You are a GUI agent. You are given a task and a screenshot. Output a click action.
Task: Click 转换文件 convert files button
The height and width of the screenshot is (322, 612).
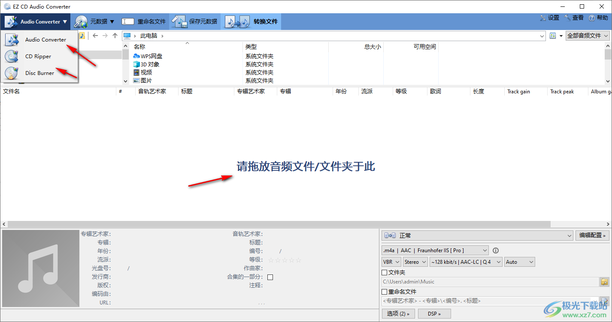tap(251, 21)
